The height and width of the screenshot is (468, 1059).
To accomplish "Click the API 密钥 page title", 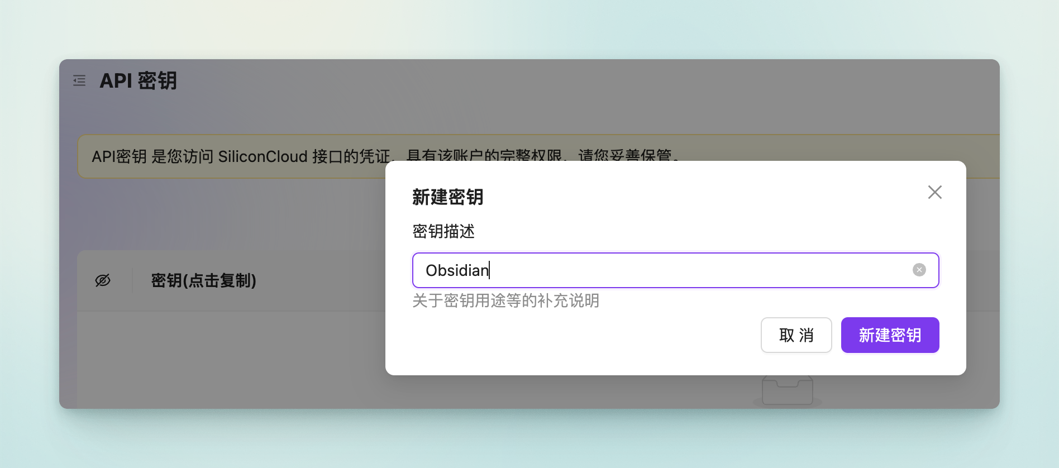I will [138, 80].
